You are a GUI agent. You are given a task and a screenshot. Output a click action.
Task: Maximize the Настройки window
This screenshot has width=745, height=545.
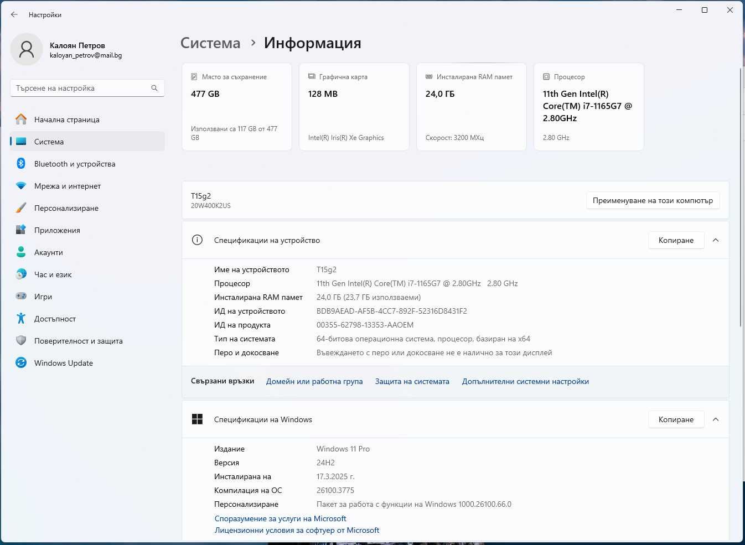tap(705, 10)
